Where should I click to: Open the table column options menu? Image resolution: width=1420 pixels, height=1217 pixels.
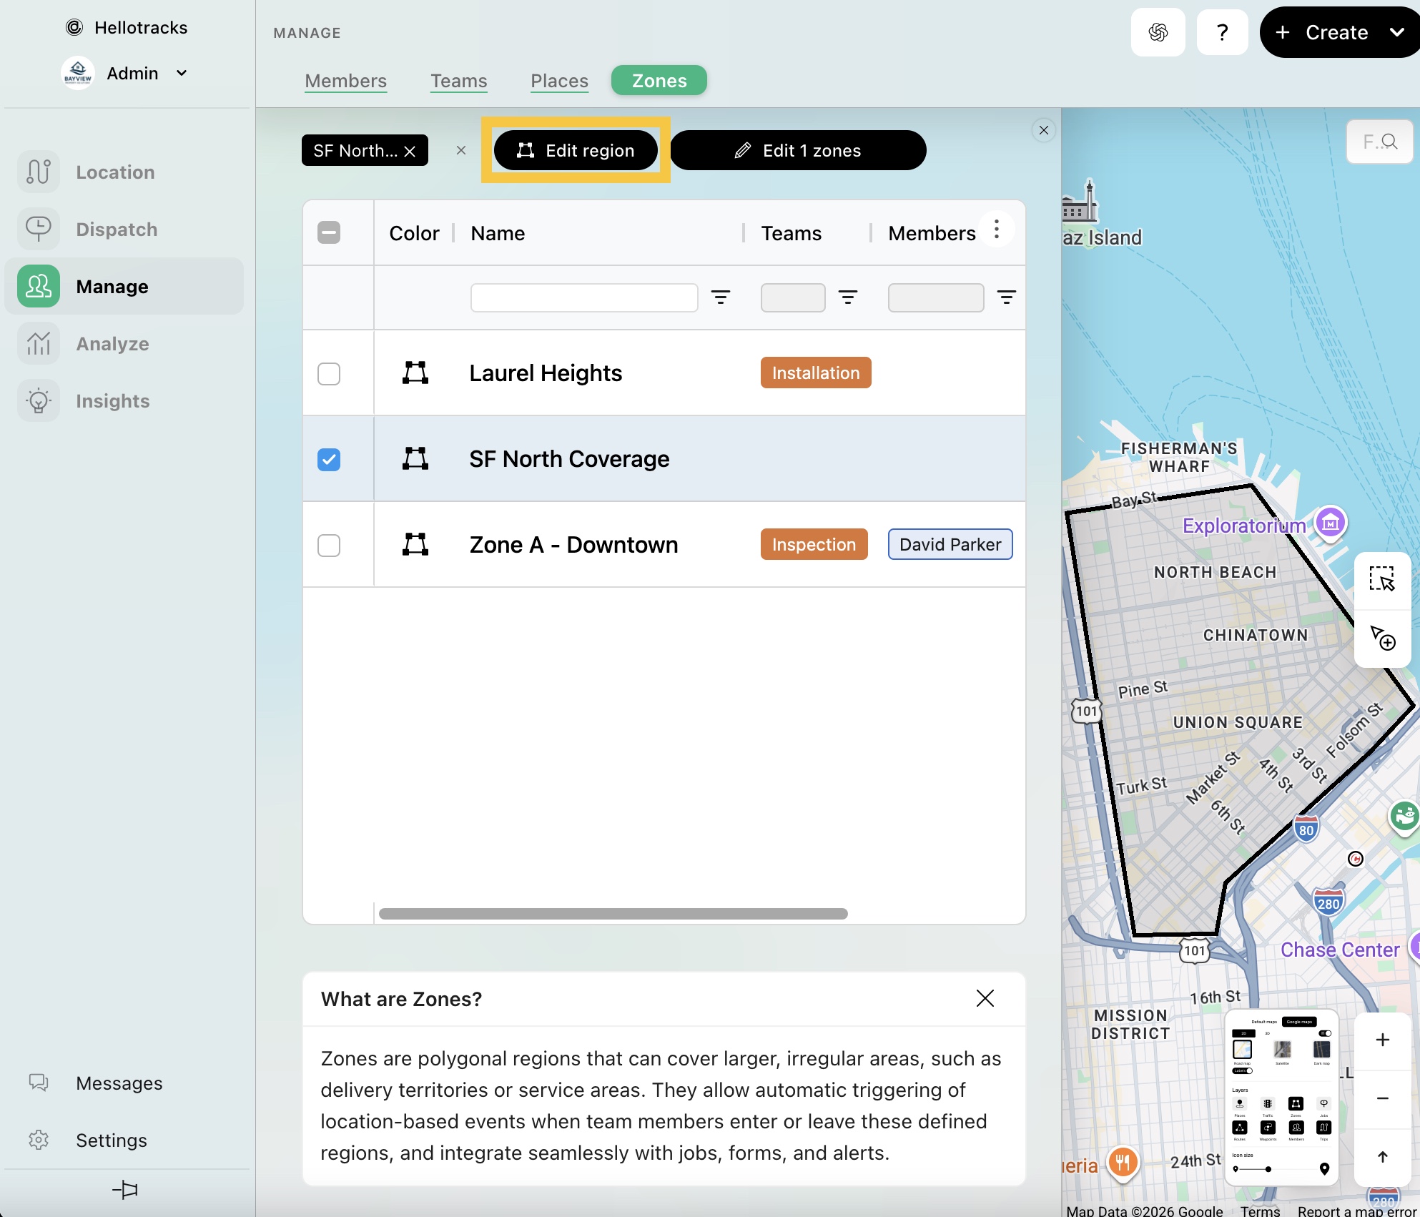[x=996, y=230]
